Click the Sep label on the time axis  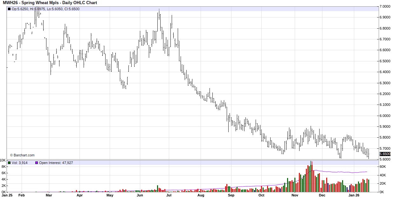click(231, 195)
